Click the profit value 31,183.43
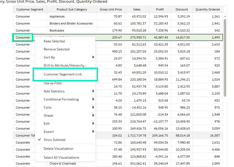 161,23
